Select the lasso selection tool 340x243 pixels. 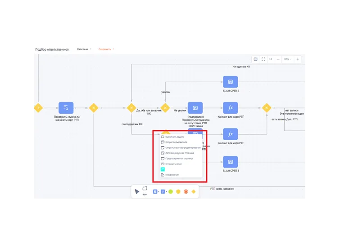(x=145, y=189)
